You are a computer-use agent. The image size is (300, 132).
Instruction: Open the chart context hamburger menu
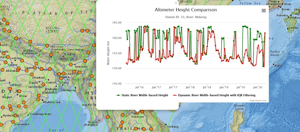tap(264, 11)
